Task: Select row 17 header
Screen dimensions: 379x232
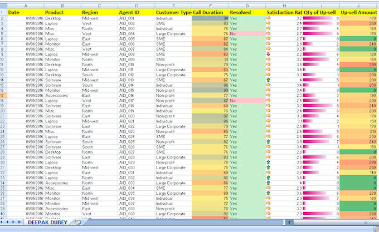Action: coord(3,95)
